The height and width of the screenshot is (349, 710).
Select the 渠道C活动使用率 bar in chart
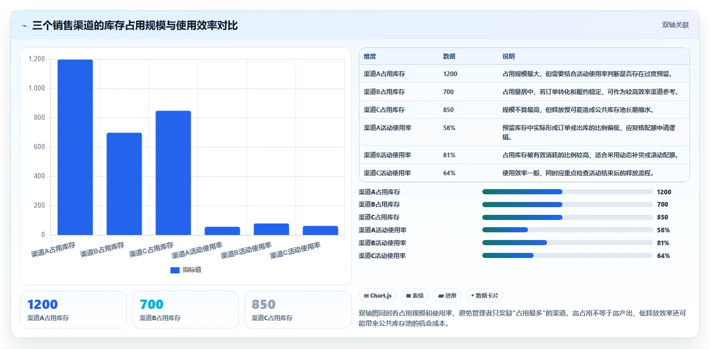(x=320, y=230)
